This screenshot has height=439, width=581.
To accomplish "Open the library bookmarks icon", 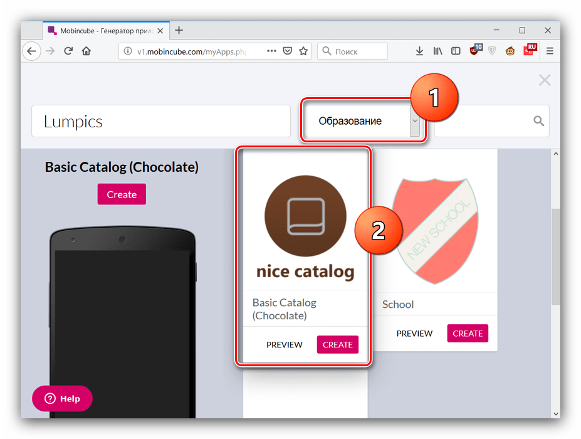I will tap(437, 51).
